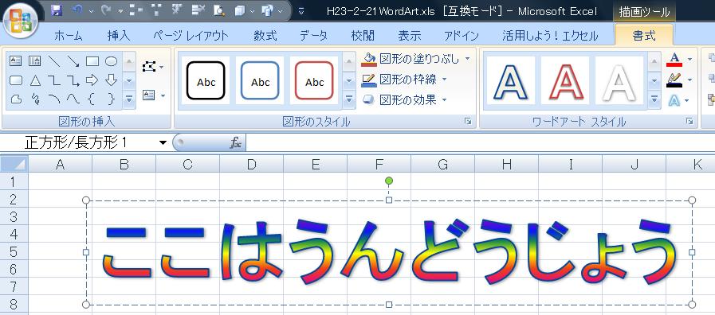Select the straight line shape
This screenshot has width=715, height=315.
tap(54, 61)
